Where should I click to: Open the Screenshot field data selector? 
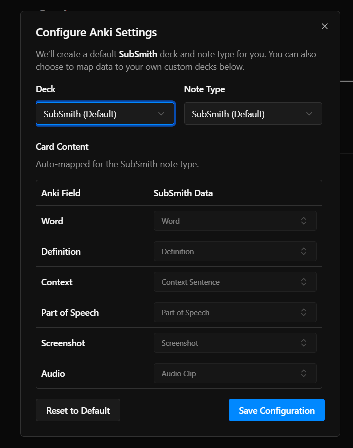(x=235, y=343)
